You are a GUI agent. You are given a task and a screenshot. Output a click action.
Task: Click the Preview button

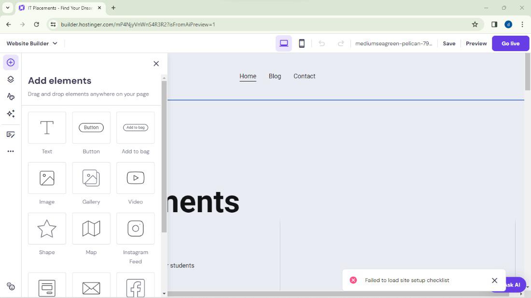coord(476,43)
